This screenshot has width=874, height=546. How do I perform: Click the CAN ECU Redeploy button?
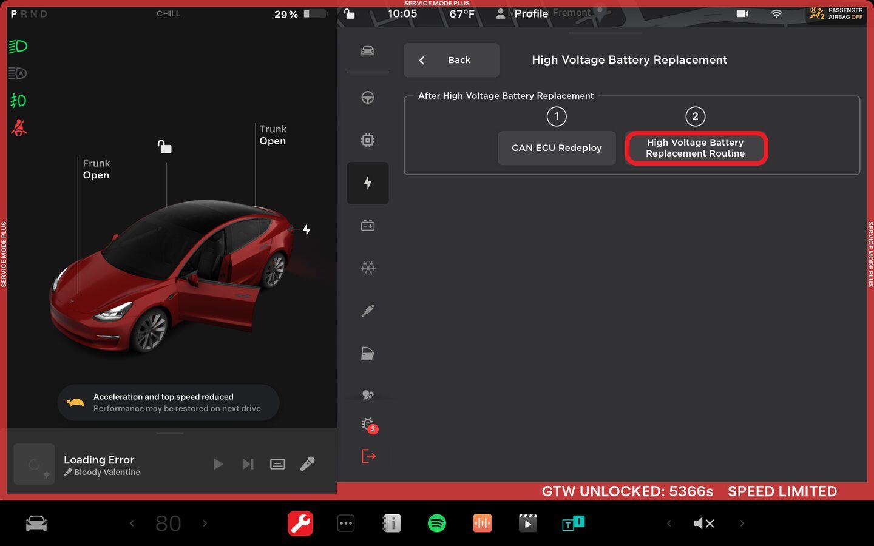(557, 148)
